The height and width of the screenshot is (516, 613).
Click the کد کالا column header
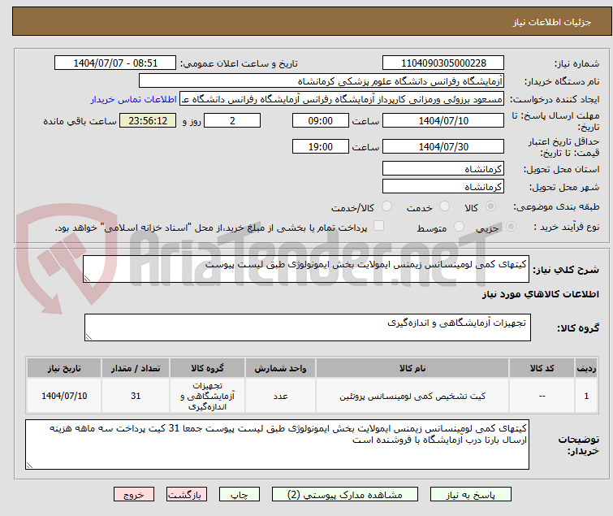tap(542, 368)
